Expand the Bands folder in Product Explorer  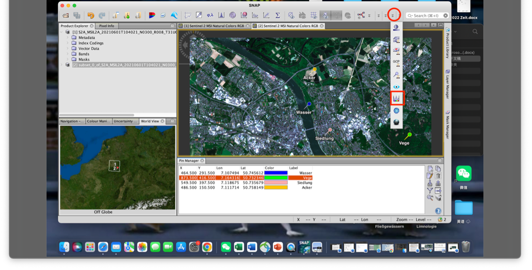tap(68, 54)
